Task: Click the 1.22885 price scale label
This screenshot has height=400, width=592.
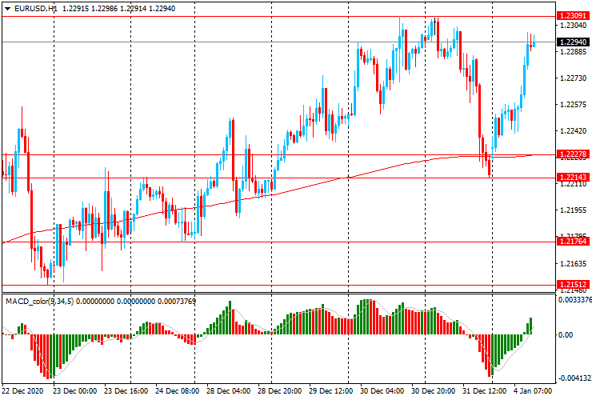Action: click(x=574, y=52)
